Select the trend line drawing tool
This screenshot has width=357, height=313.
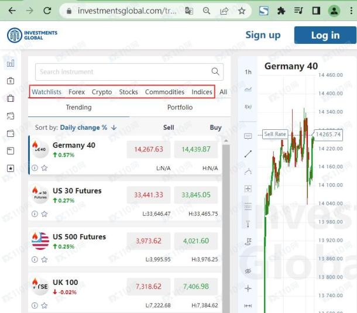[x=248, y=154]
